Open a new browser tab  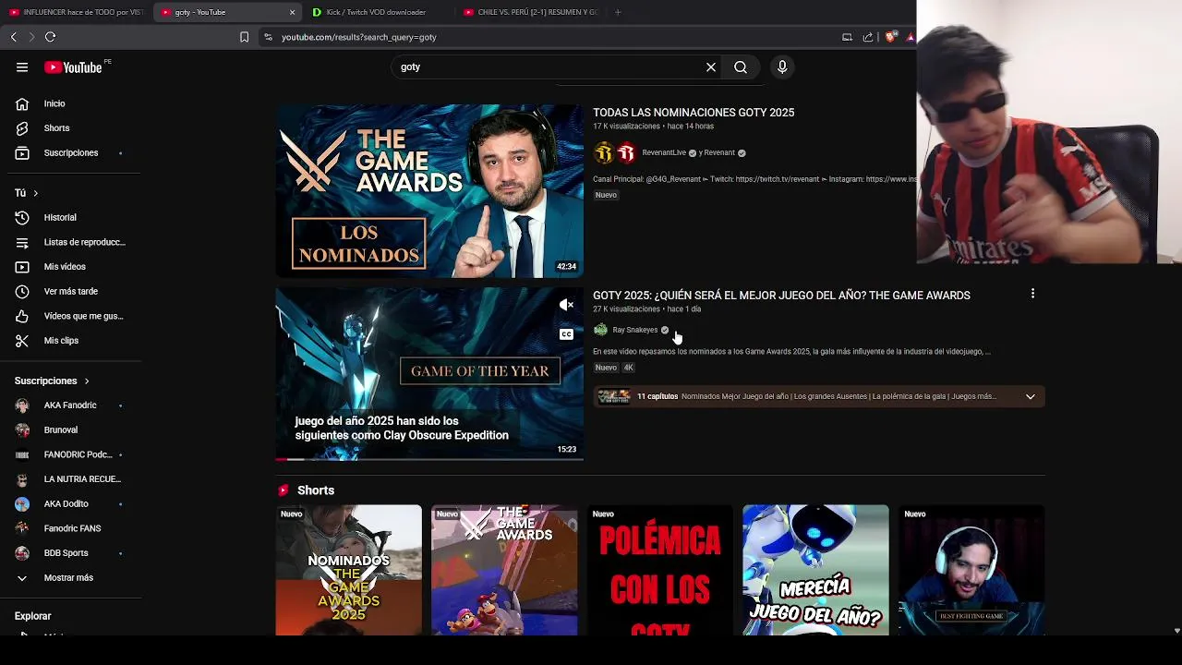pyautogui.click(x=618, y=12)
